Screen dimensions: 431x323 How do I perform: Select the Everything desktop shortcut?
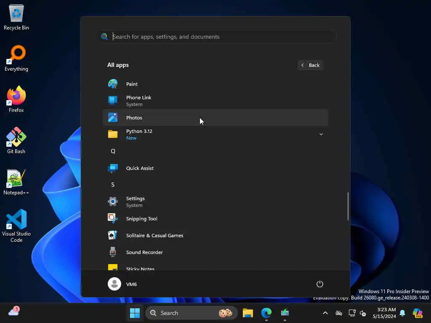tap(16, 58)
